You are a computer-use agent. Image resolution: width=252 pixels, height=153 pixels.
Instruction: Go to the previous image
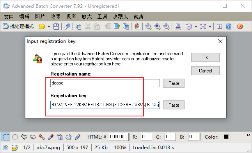(108, 26)
